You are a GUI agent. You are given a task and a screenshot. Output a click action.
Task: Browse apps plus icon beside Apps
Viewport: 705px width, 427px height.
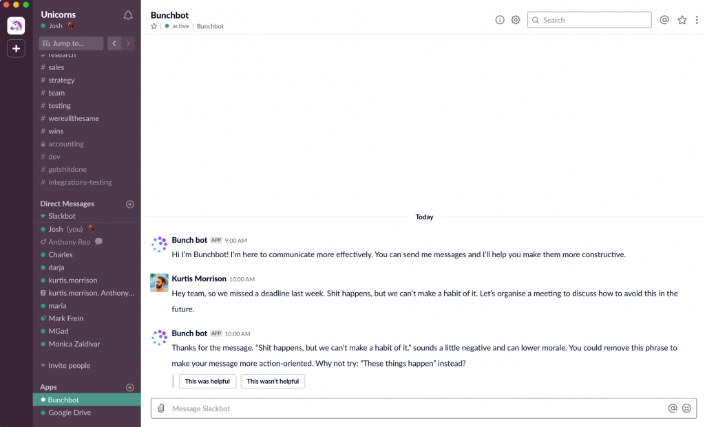pos(130,387)
